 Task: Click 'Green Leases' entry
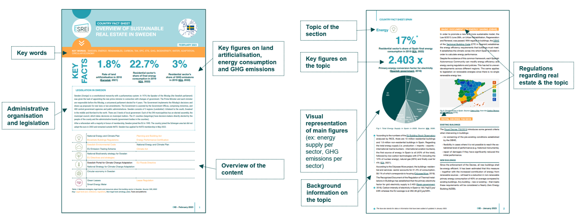pos(94,180)
